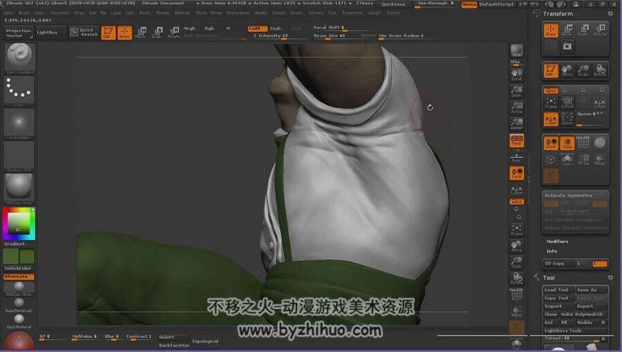Image resolution: width=622 pixels, height=352 pixels.
Task: Click AAHalf icon in right shelf
Action: point(516,124)
